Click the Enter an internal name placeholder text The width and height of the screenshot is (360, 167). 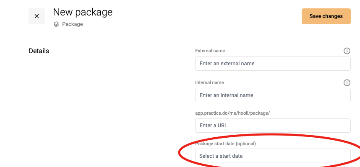tap(227, 95)
